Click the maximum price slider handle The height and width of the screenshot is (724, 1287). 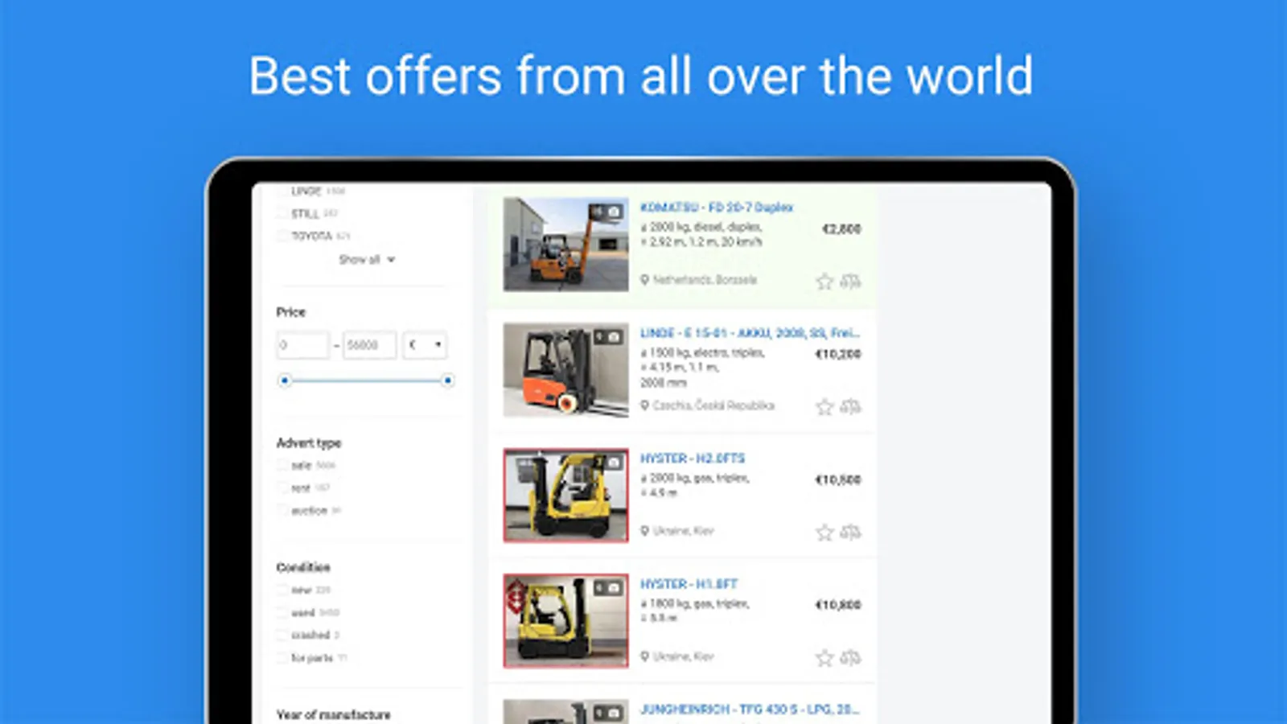click(448, 381)
